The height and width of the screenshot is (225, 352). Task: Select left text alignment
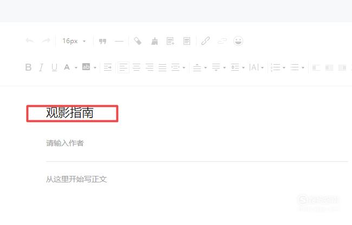pyautogui.click(x=123, y=67)
